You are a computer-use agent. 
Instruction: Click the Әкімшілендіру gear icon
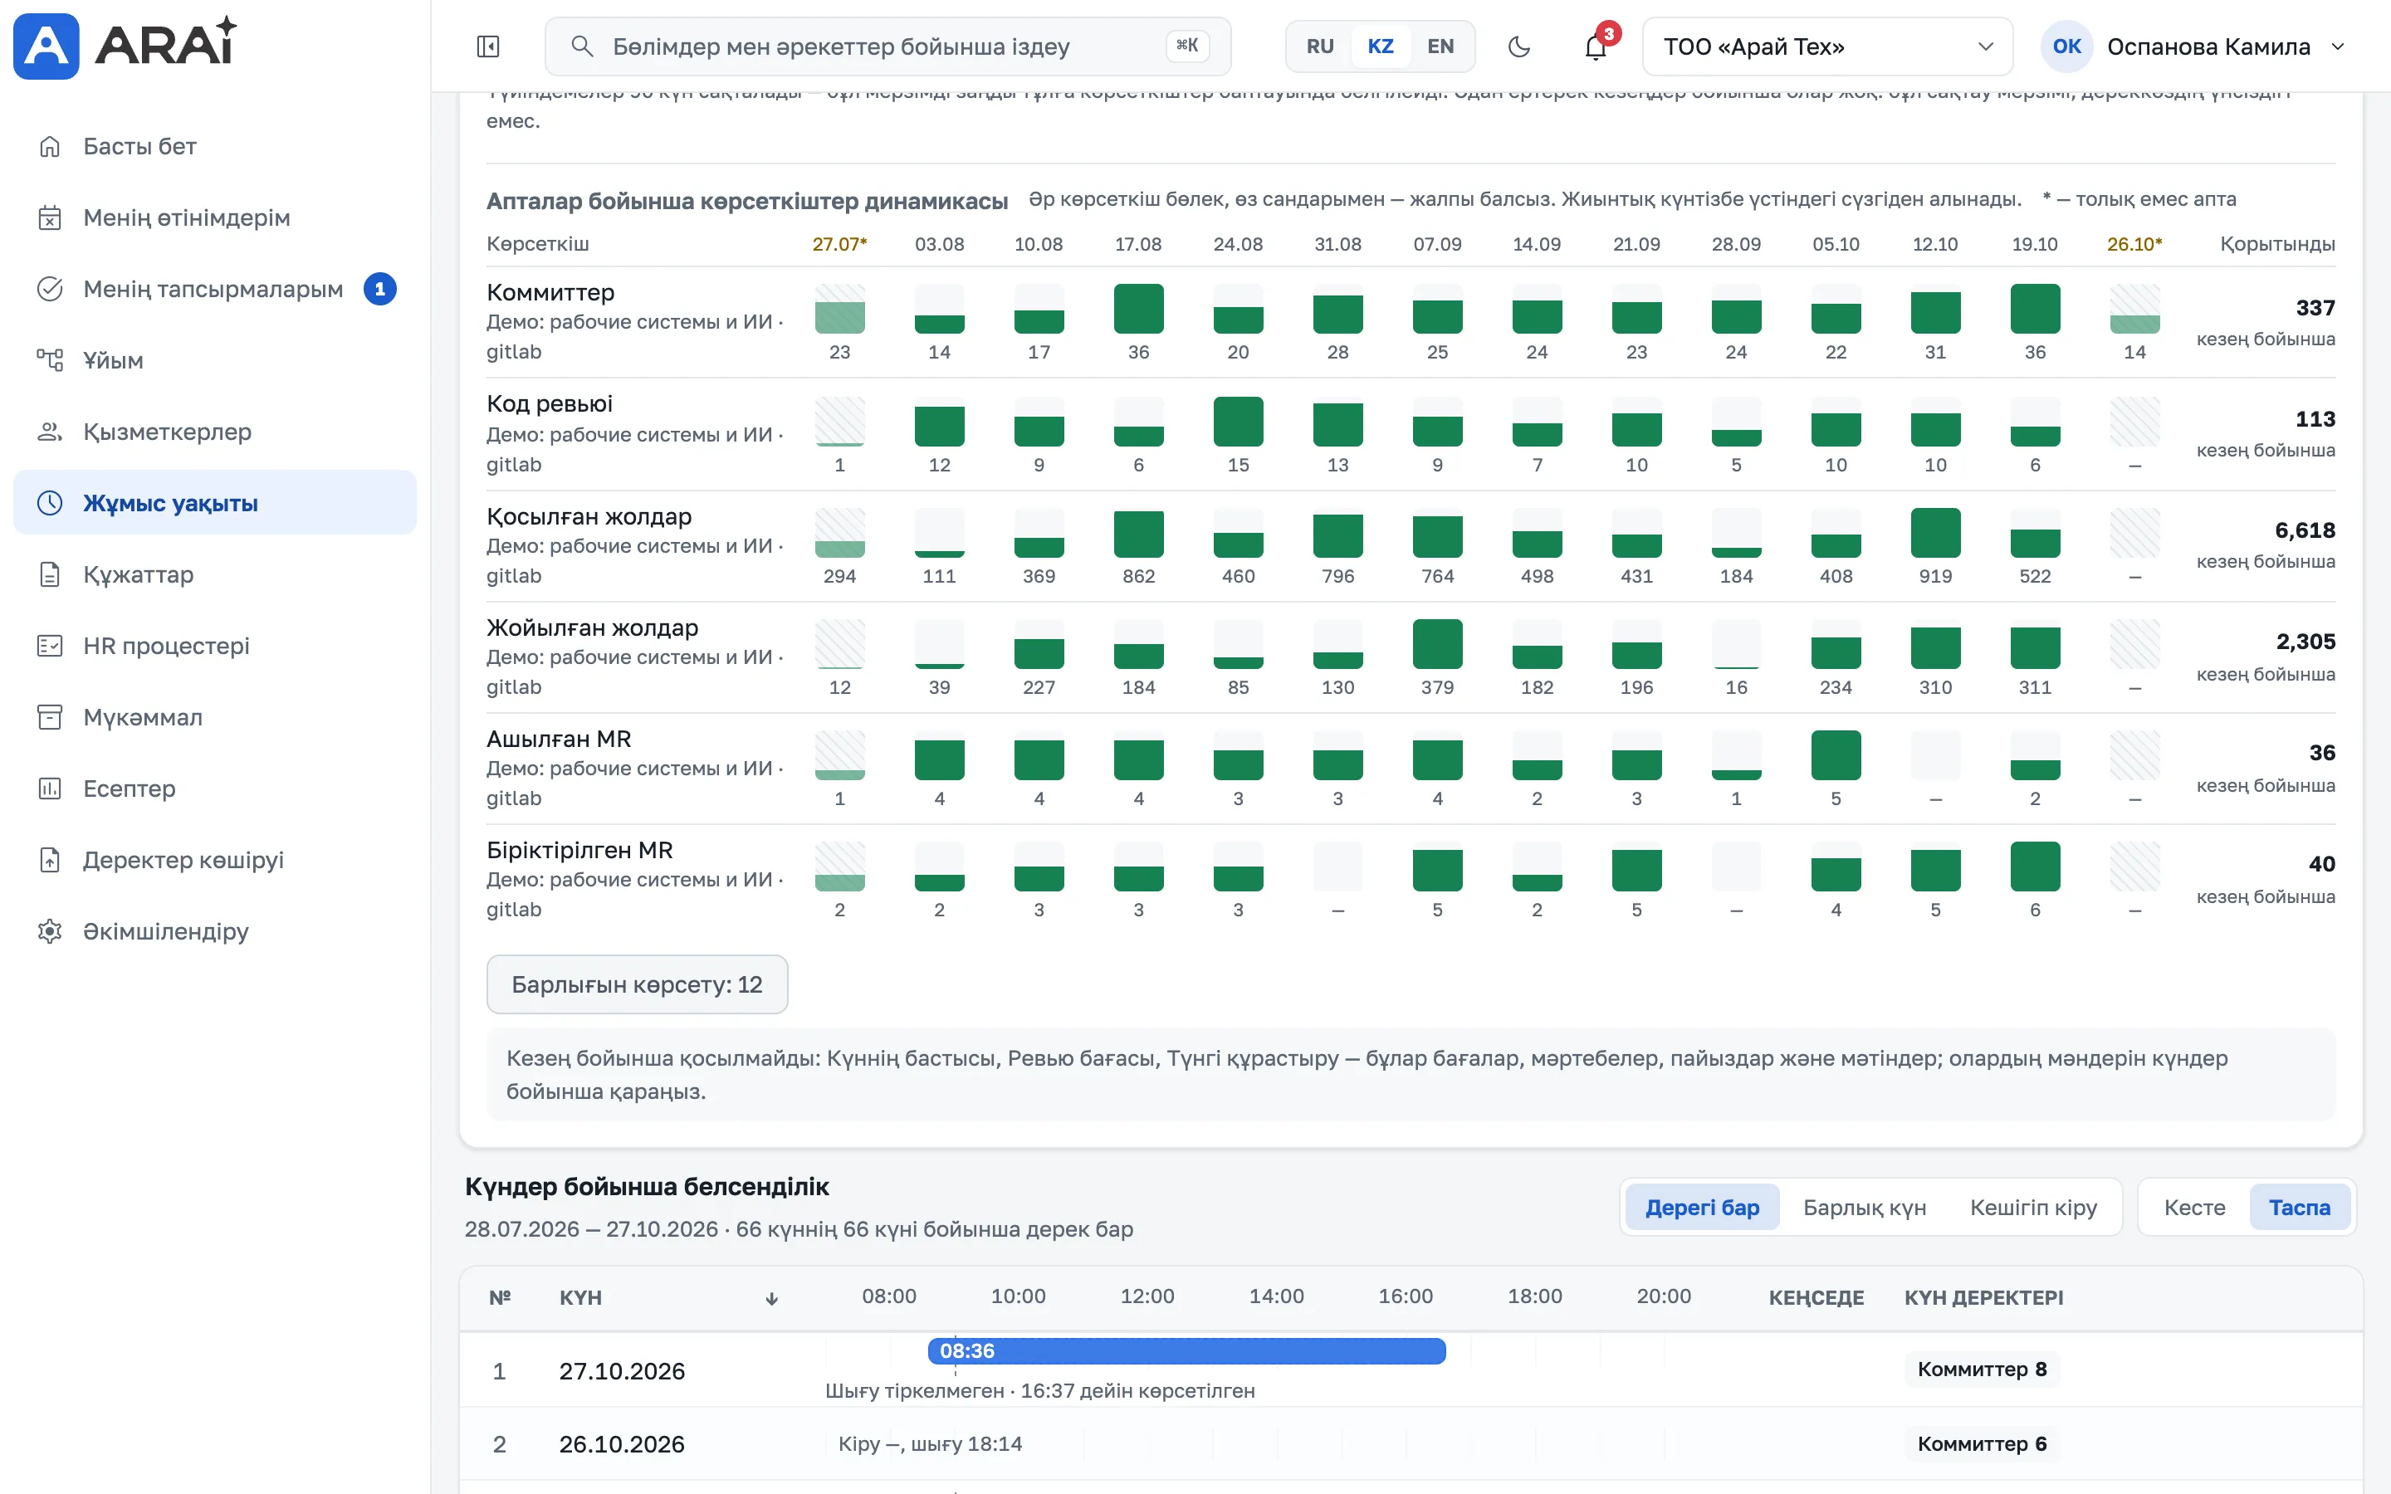pyautogui.click(x=50, y=930)
